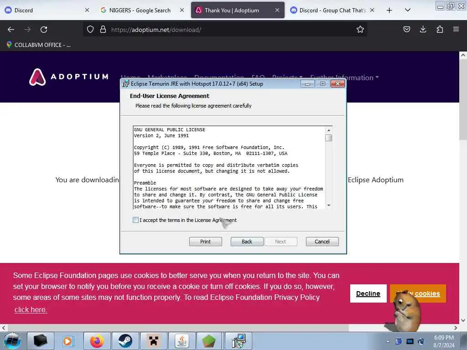Open the privacy policy click here link

(x=31, y=309)
